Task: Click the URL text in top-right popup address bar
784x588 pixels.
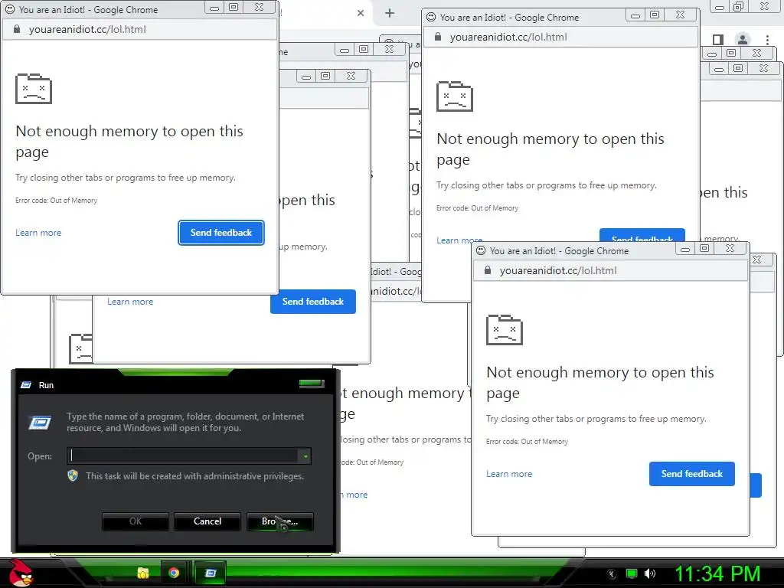Action: point(508,37)
